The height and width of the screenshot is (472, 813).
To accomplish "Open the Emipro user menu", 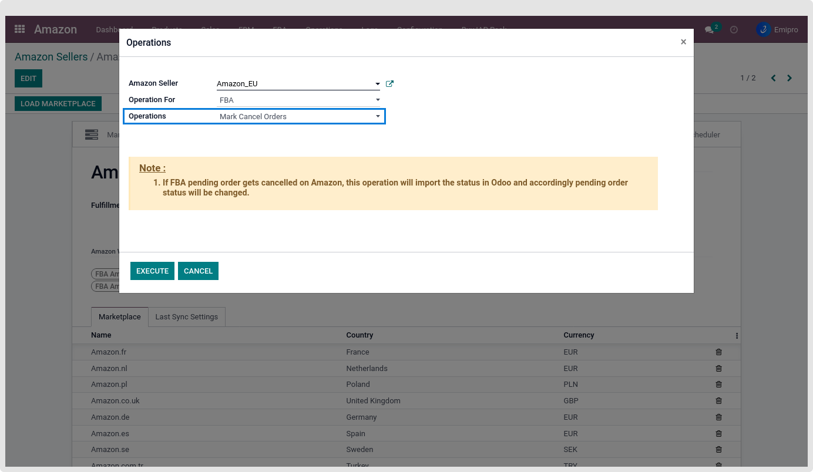I will click(777, 30).
